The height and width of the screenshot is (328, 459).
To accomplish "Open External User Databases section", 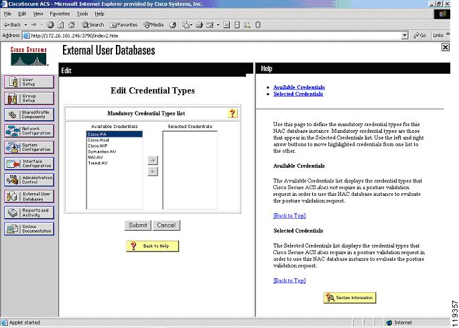I will (x=29, y=196).
